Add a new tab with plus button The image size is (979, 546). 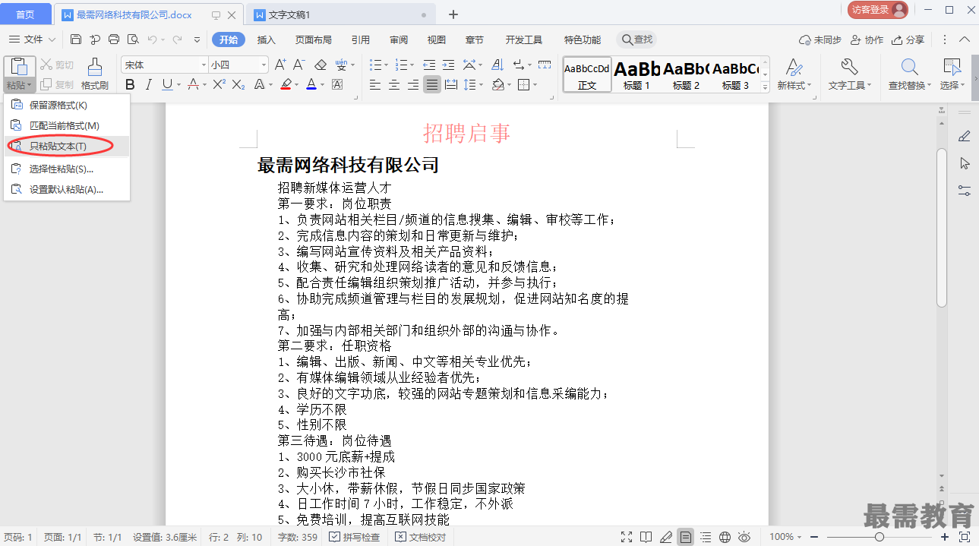(x=453, y=14)
